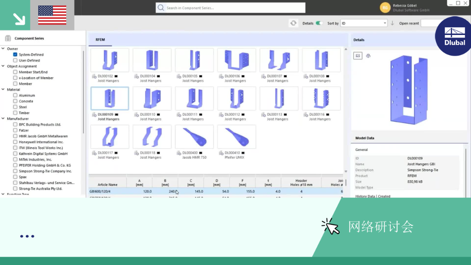This screenshot has width=471, height=265.
Task: Click the Model Data section heading
Action: coord(365,138)
